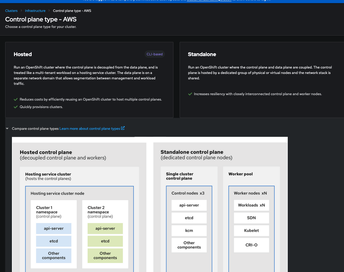Click the checkmark icon beside "Quickly provisions clusters"
The width and height of the screenshot is (344, 272).
(16, 107)
